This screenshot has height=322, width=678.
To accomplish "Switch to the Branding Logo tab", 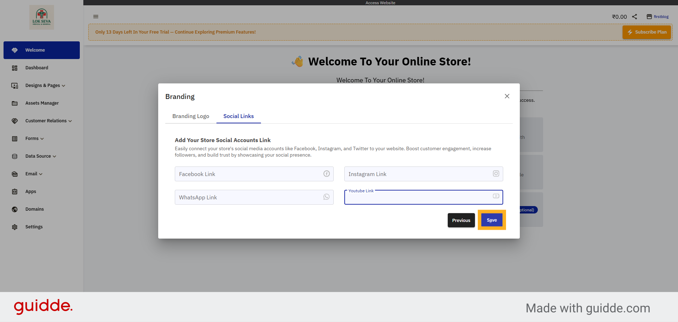I will (x=191, y=116).
